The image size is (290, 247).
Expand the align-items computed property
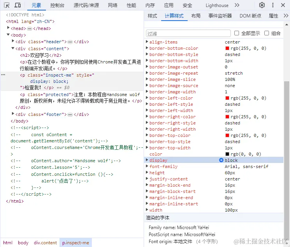(147, 41)
